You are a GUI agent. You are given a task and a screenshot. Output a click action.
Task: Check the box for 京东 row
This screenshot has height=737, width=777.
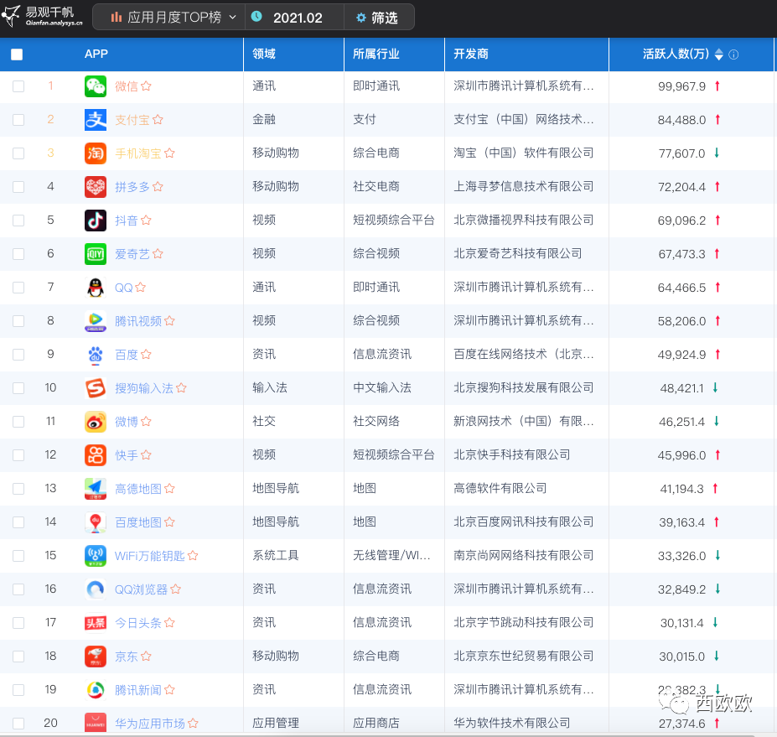18,657
